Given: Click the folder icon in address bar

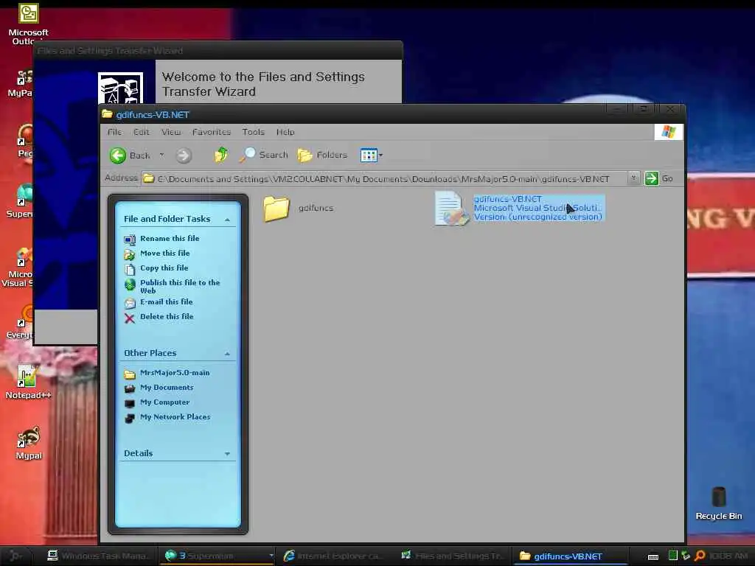Looking at the screenshot, I should pos(149,178).
